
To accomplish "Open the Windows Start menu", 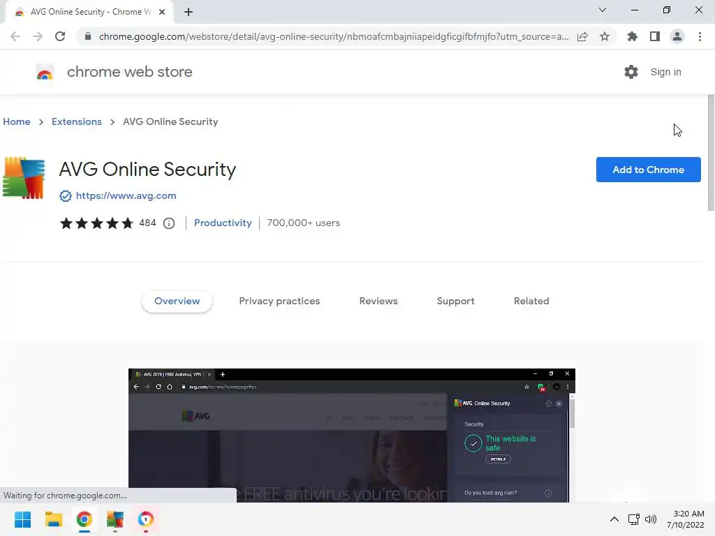I will coord(22,519).
